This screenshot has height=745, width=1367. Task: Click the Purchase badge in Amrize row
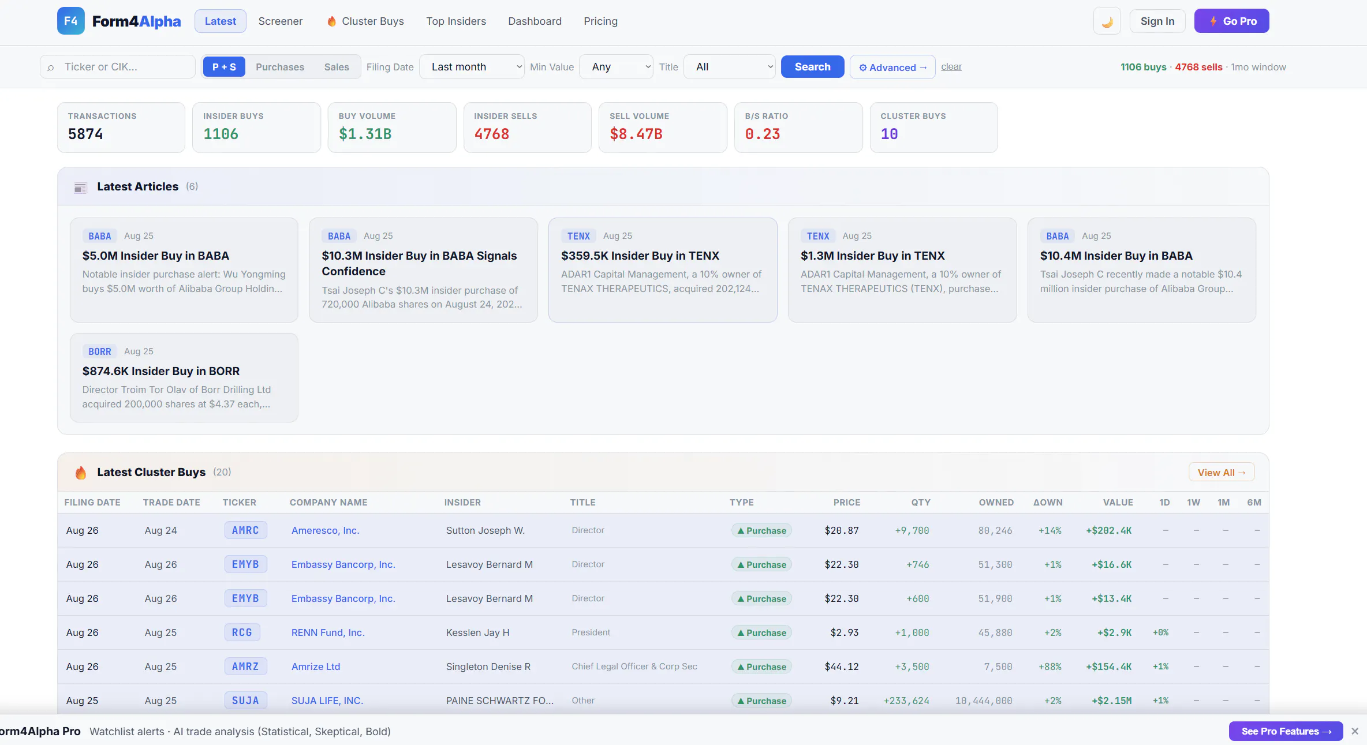pos(761,667)
